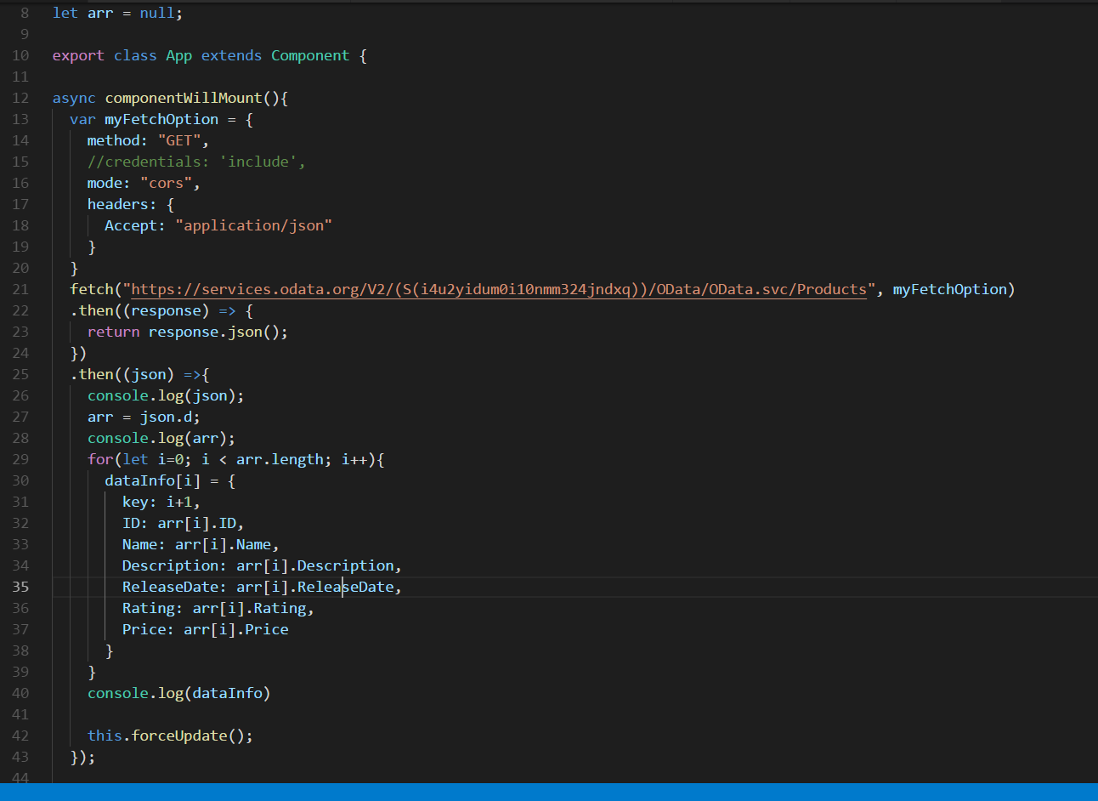Click console.log(dataInfo) statement
1098x801 pixels.
pos(178,694)
